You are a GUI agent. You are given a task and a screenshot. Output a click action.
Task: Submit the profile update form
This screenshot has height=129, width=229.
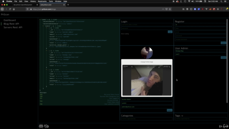[170, 110]
